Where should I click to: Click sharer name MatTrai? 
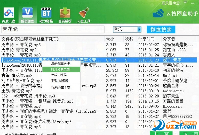tap(170, 75)
